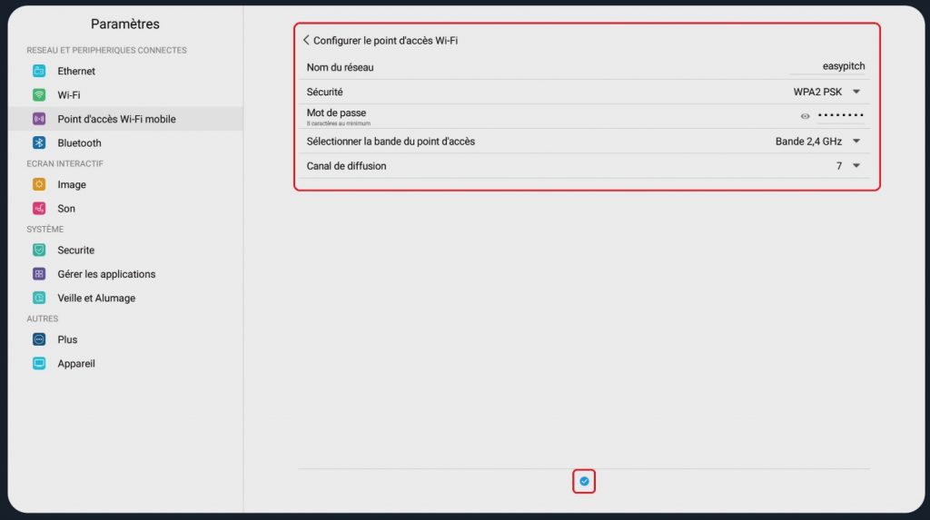Open Securite settings

[x=125, y=250]
